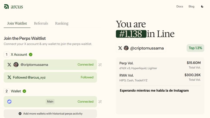Viewport: 210px width, 118px height.
Task: Click the arcus logo icon
Action: (6, 7)
